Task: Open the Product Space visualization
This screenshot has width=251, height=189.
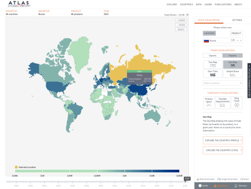Action: 209,103
